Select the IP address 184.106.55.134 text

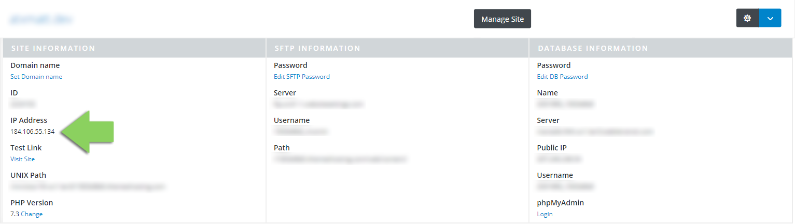(33, 132)
